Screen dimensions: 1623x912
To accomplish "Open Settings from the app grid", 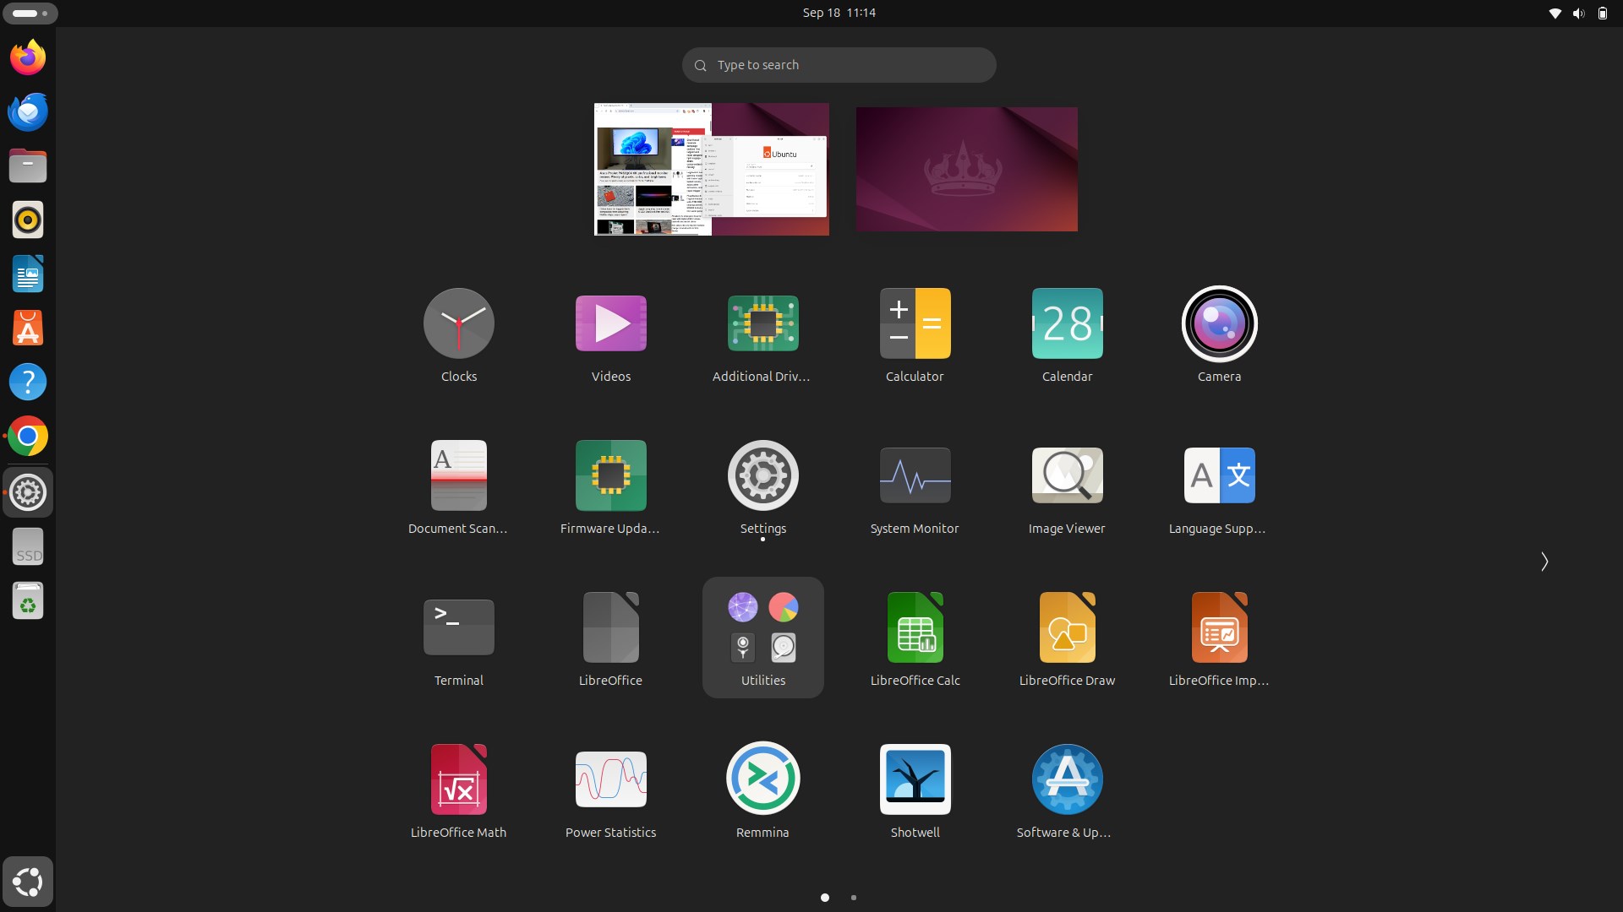I will (x=762, y=487).
